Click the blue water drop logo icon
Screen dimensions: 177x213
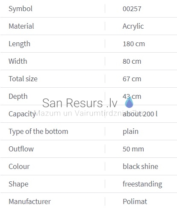click(129, 102)
